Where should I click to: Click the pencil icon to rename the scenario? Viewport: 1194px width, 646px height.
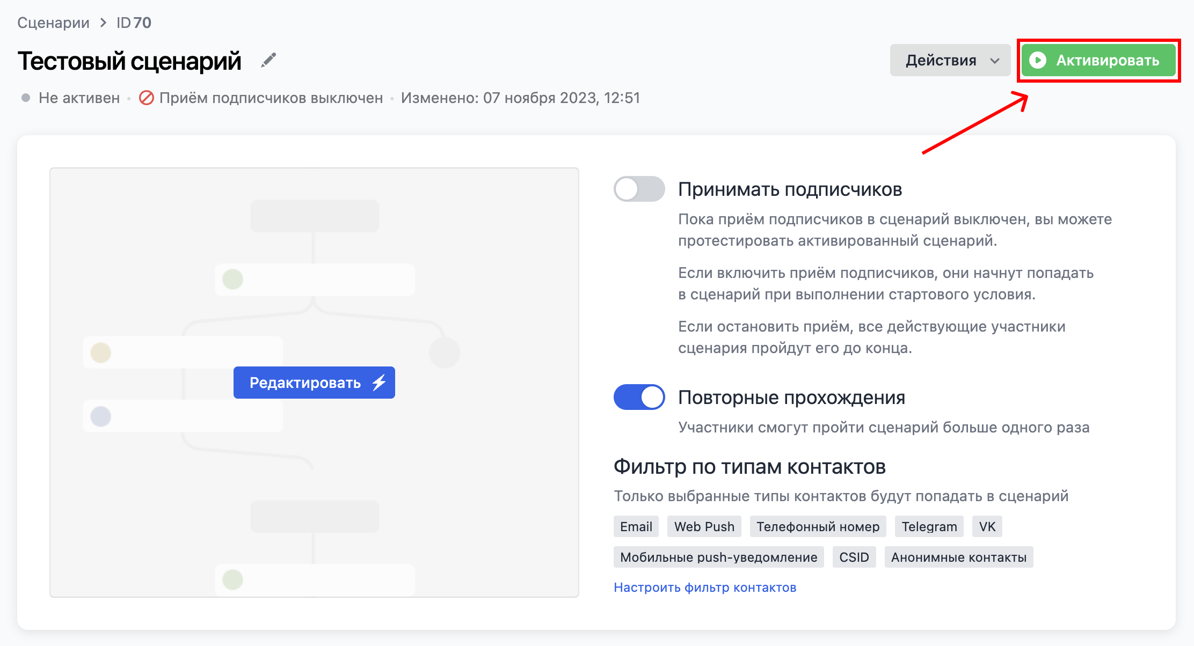point(268,60)
